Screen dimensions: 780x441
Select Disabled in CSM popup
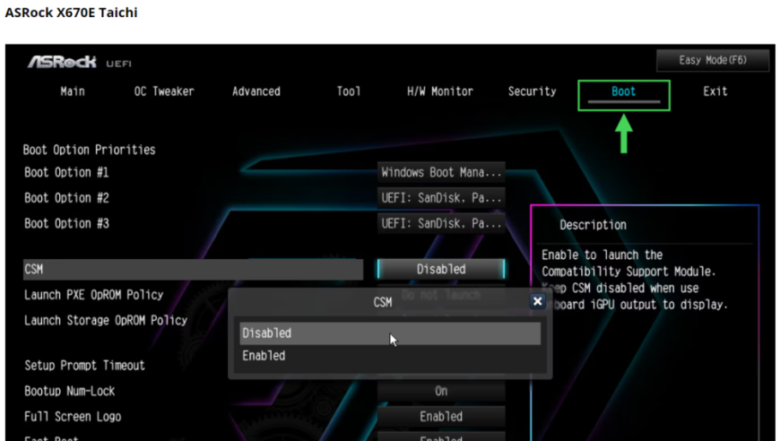390,333
